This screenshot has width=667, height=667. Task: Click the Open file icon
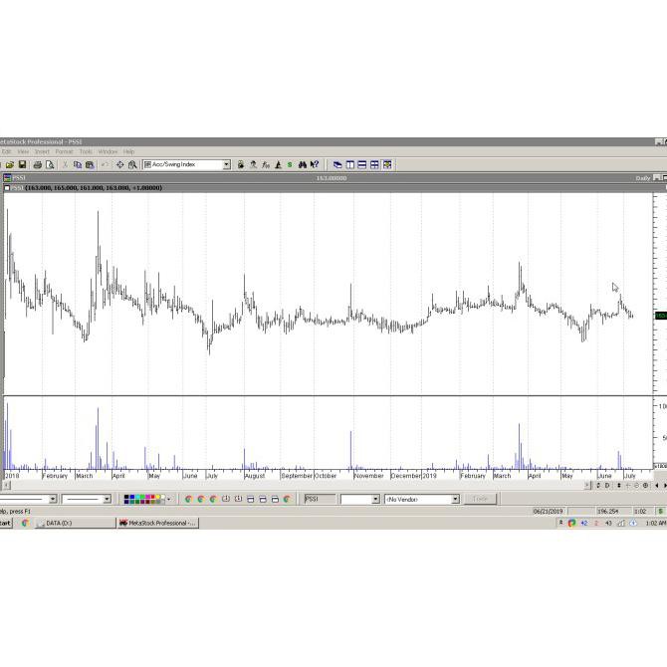[10, 164]
